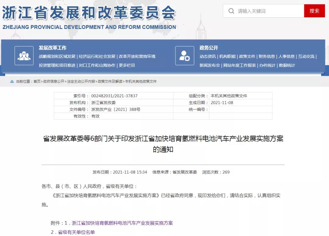This screenshot has height=236, width=329.
Task: Select 组配分类 value 本机关其他政策文件
Action: coord(229,96)
